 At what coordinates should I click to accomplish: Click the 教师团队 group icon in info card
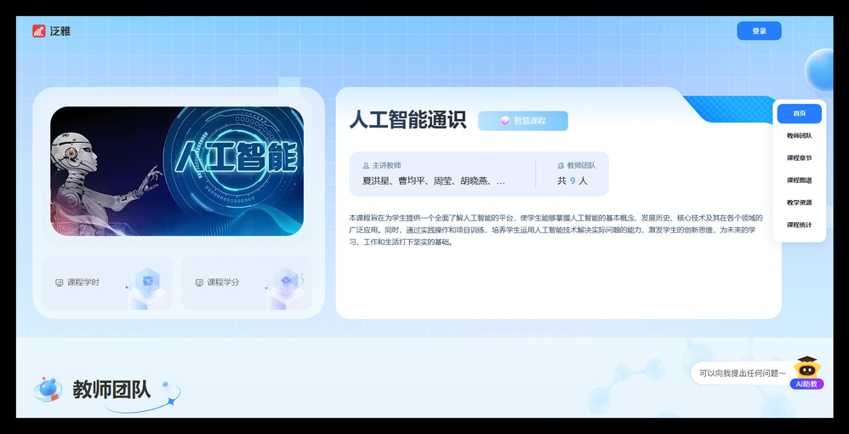tap(561, 166)
